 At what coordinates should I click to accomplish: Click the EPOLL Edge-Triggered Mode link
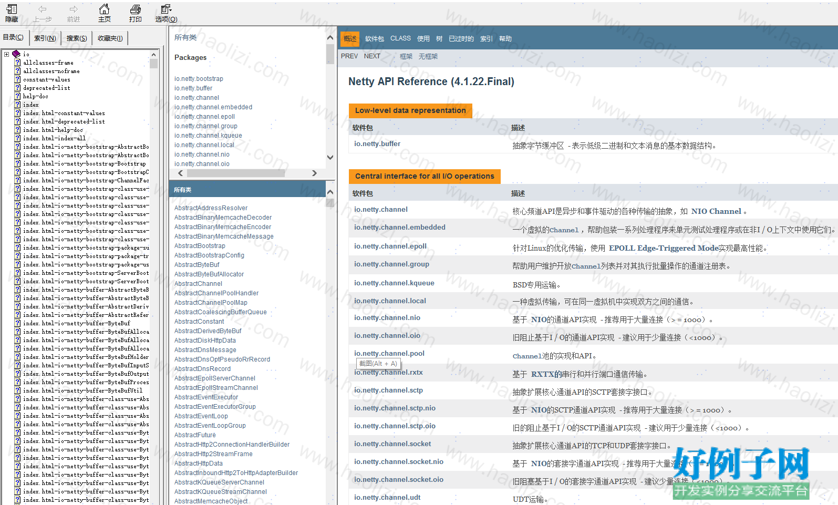coord(664,248)
